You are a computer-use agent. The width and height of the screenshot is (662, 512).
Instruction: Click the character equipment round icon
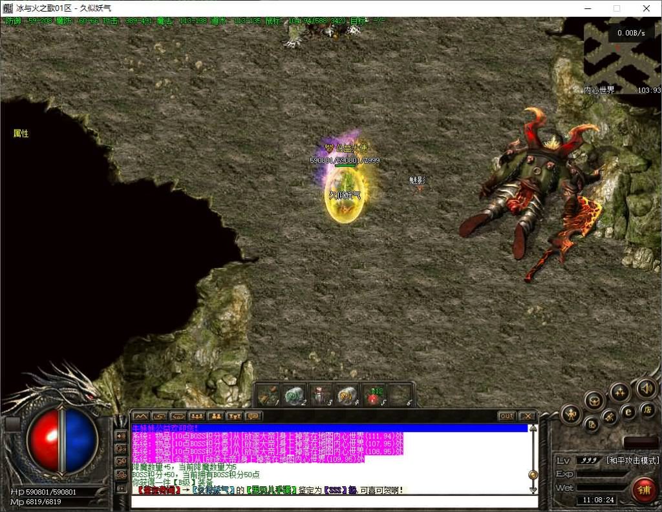570,414
